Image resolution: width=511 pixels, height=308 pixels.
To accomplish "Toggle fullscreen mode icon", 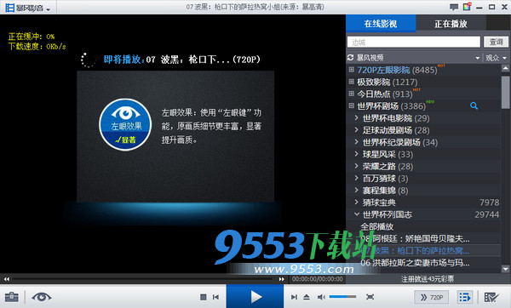I will 370,297.
